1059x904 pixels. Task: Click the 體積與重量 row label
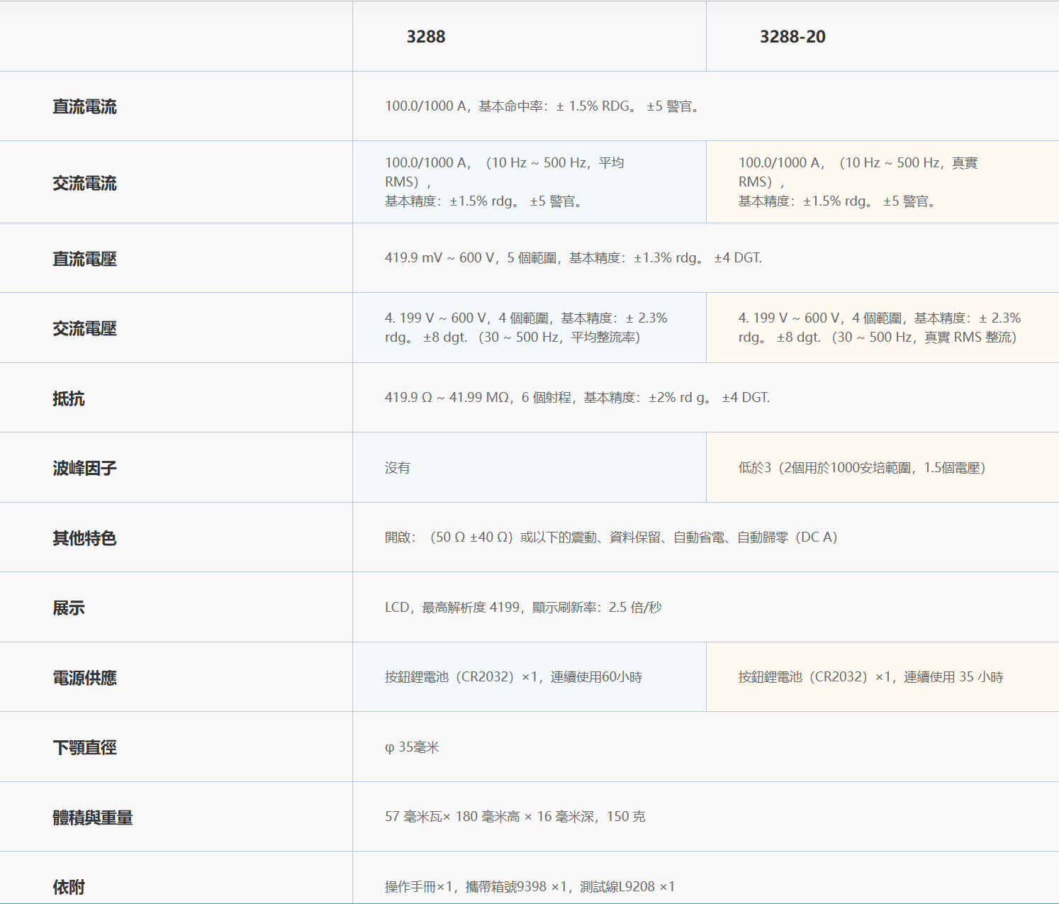point(93,817)
